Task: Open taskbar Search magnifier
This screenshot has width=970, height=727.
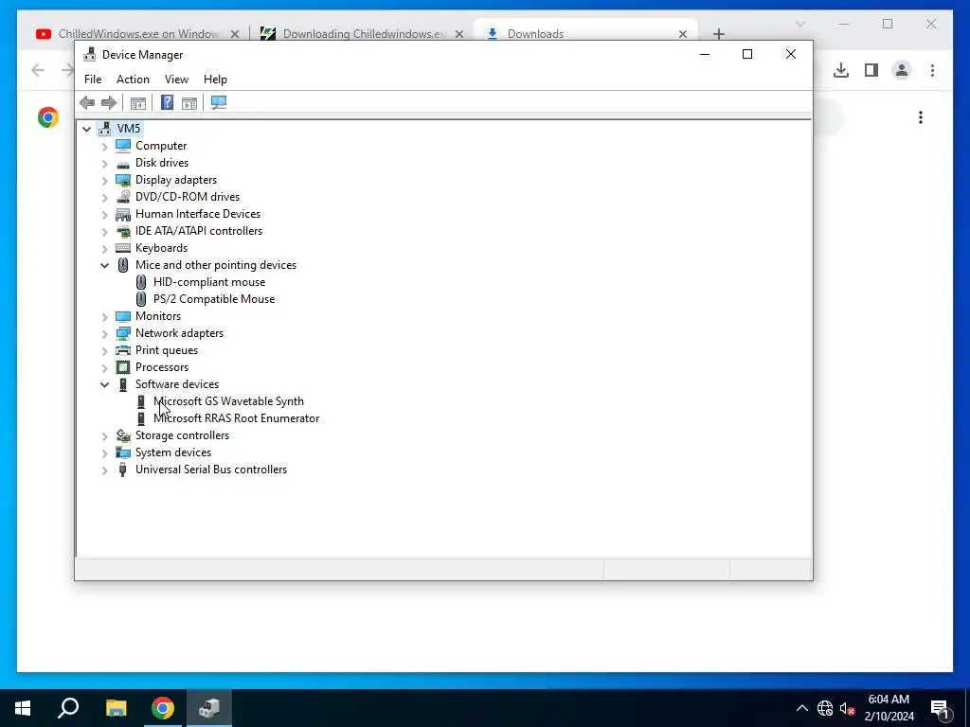Action: coord(68,708)
